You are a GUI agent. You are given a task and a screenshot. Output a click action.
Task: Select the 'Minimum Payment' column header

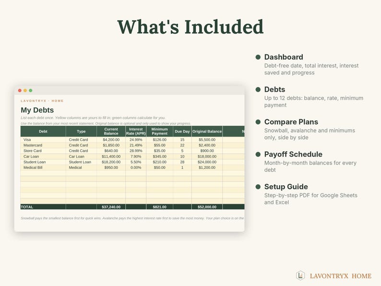pos(159,131)
